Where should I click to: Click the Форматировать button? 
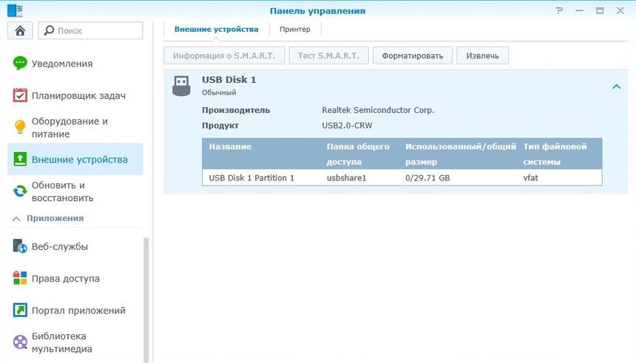tap(413, 55)
